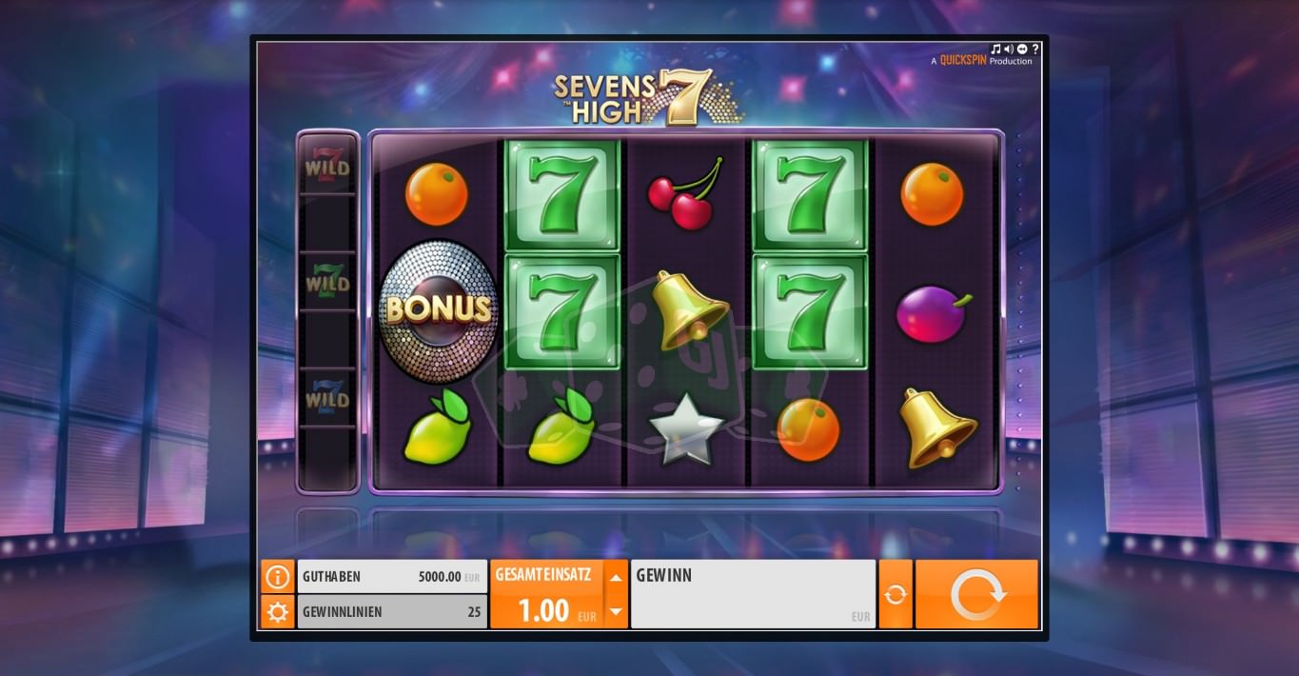Select the green 7 WILD meter slot
The height and width of the screenshot is (676, 1299).
click(x=327, y=280)
